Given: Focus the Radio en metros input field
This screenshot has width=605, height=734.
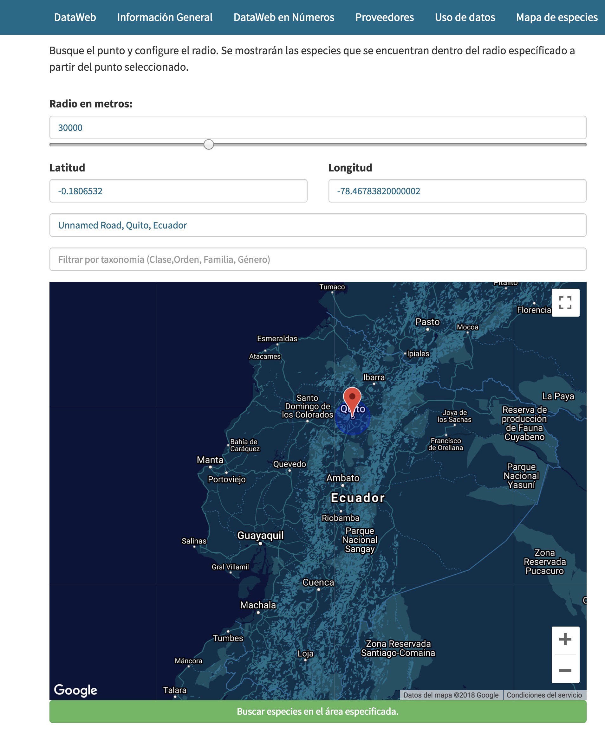Looking at the screenshot, I should (317, 127).
